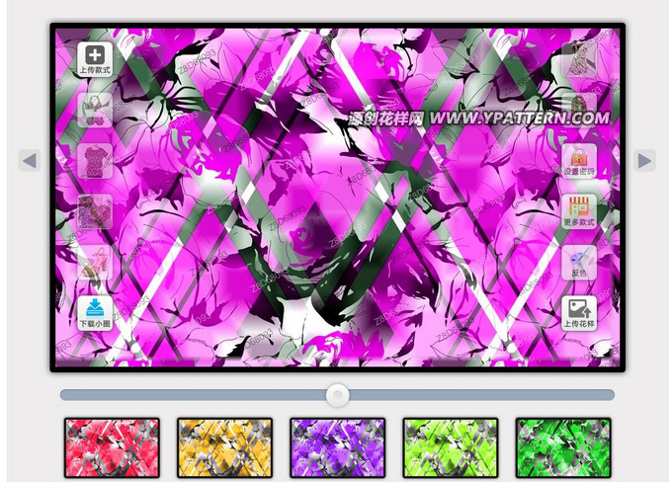Viewport: 672px width, 482px height.
Task: Click the round slider handle
Action: (x=338, y=395)
